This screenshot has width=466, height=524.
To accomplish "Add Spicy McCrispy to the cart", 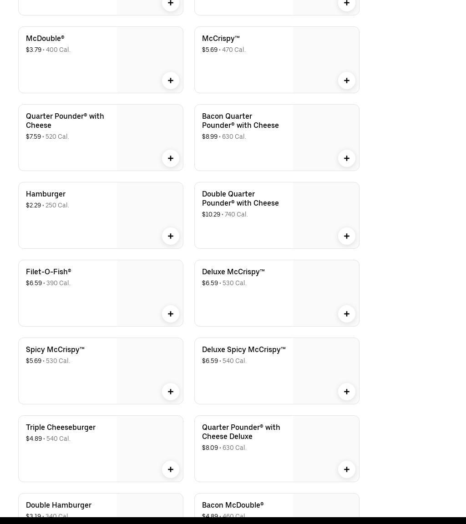I will 171,392.
